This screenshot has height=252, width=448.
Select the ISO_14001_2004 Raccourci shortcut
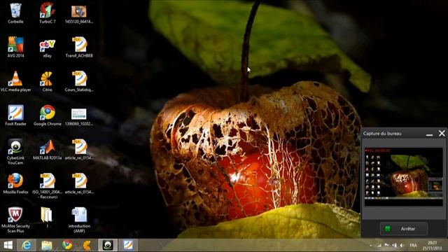tap(48, 185)
